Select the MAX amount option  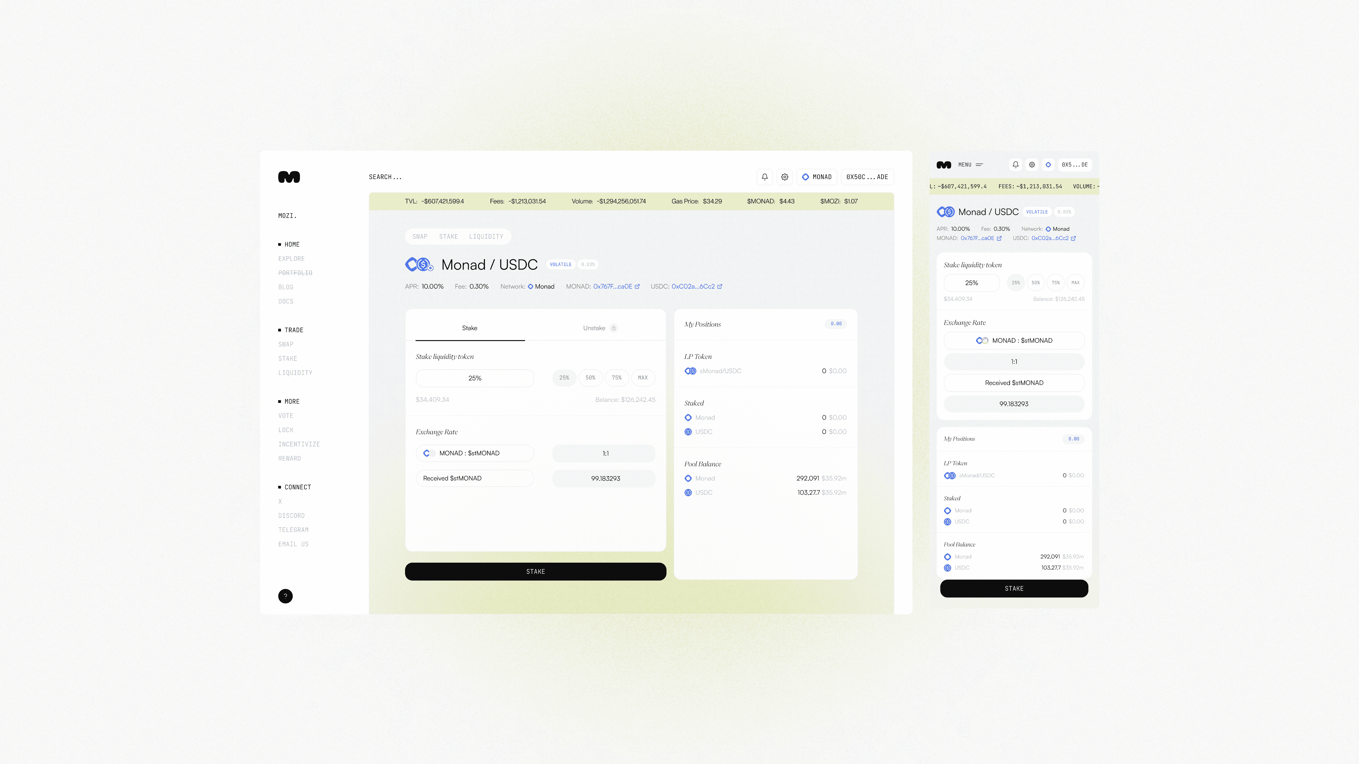643,378
